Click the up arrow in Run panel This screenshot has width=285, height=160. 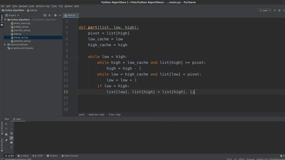pos(12,124)
